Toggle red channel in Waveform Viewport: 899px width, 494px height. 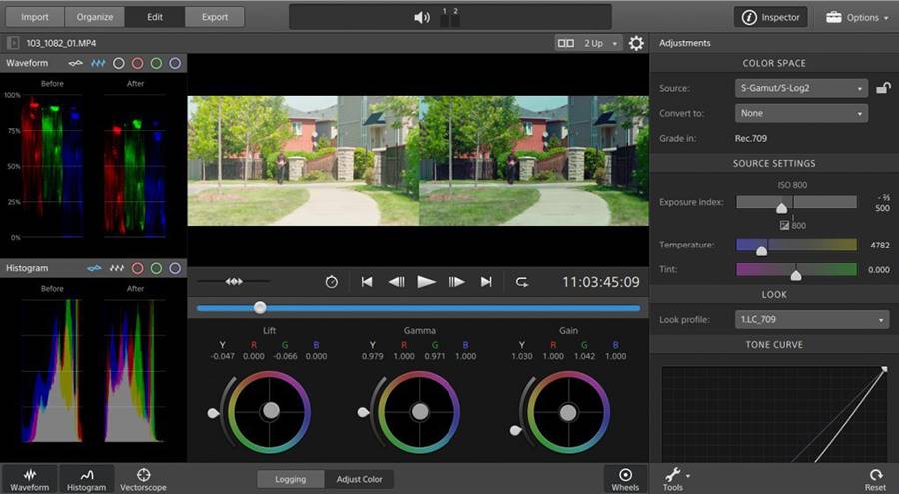point(137,63)
